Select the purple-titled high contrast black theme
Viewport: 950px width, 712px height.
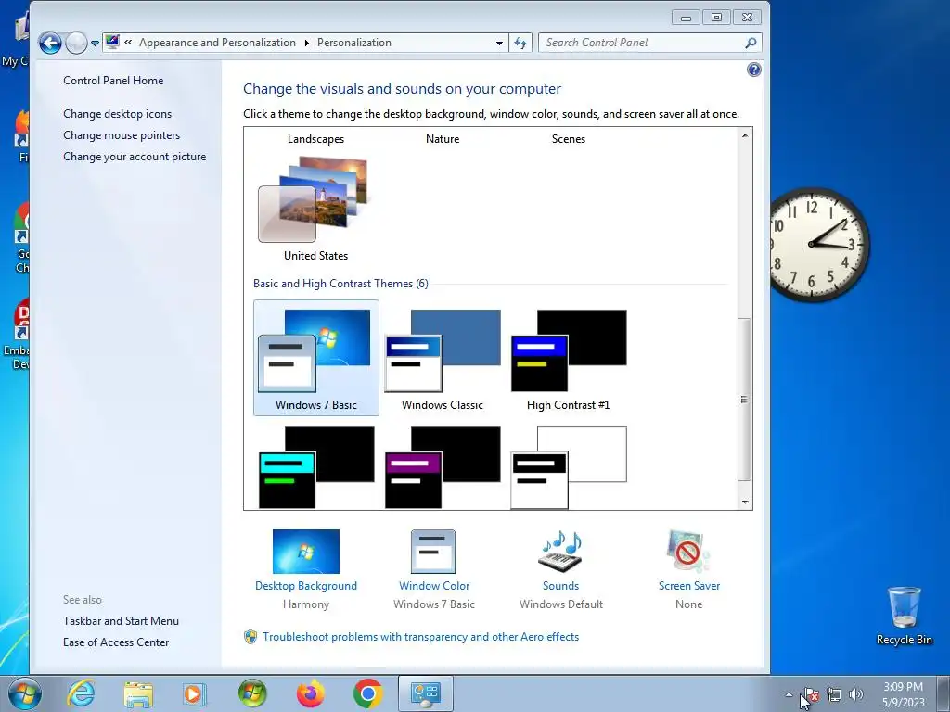coord(443,467)
